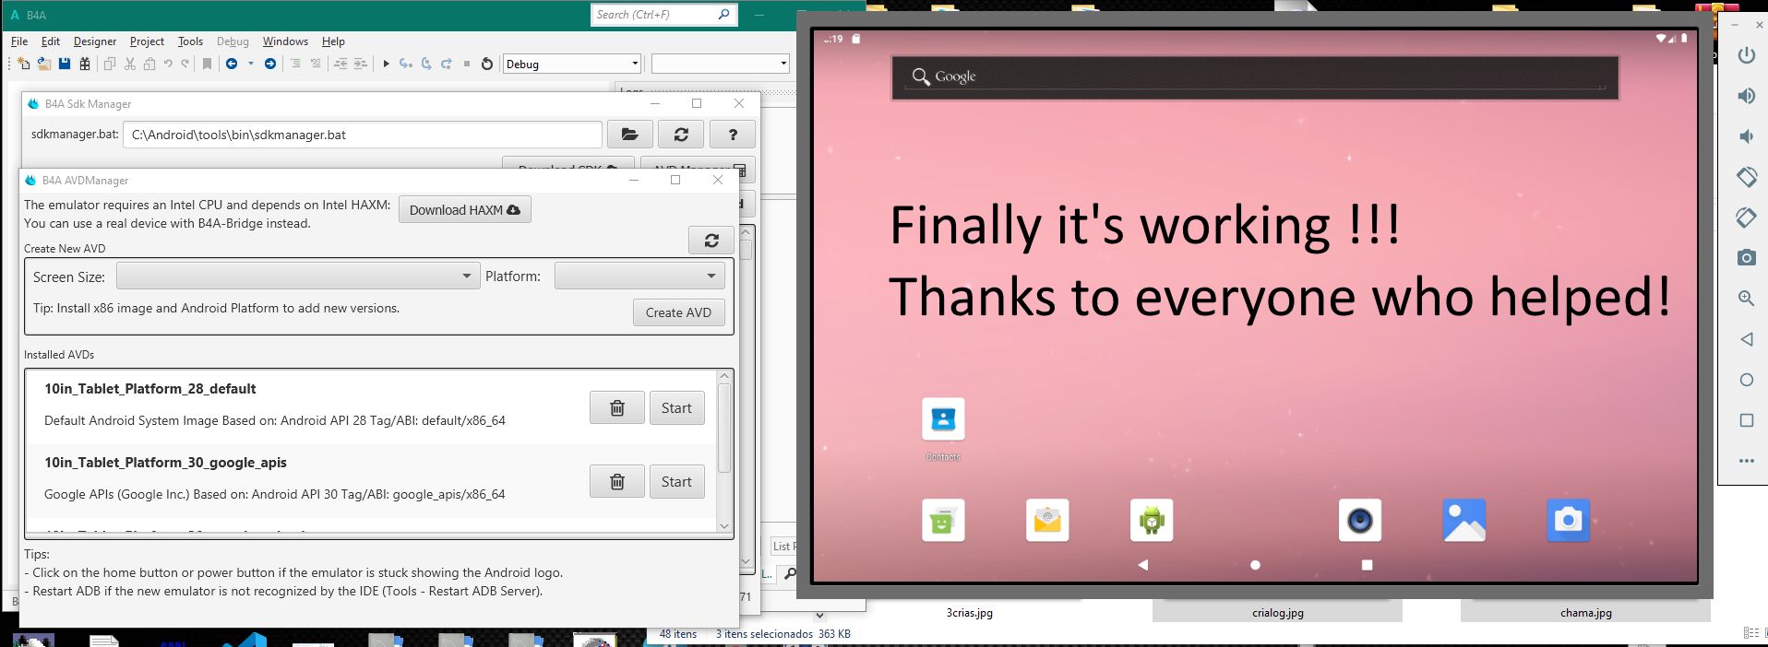Click the Cut scissors icon in toolbar
This screenshot has width=1768, height=647.
130,64
